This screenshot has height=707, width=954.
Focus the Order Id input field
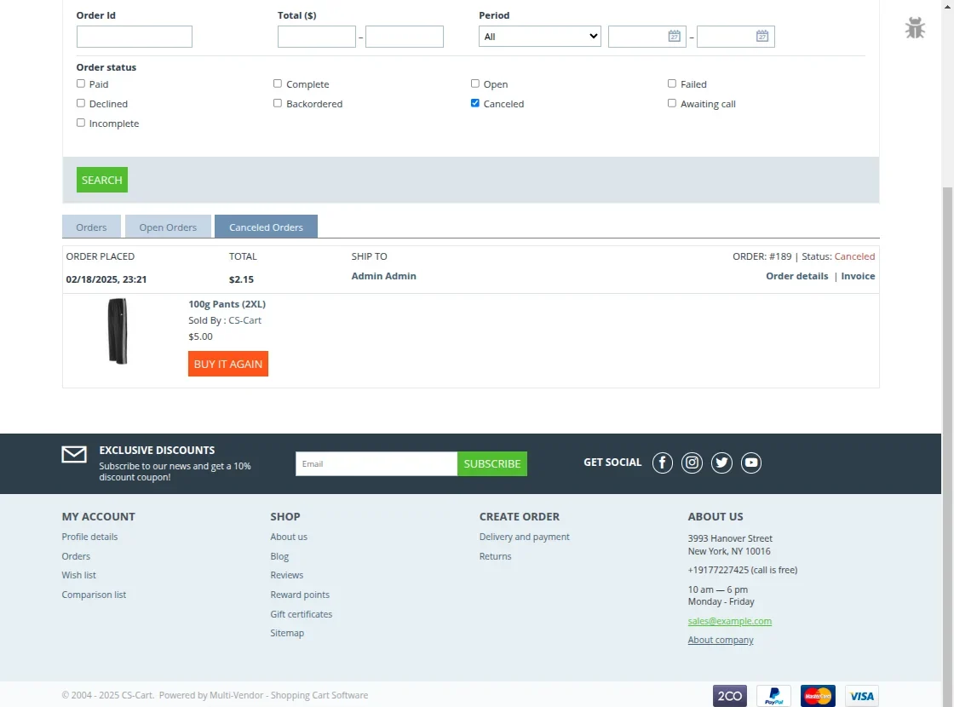(135, 37)
